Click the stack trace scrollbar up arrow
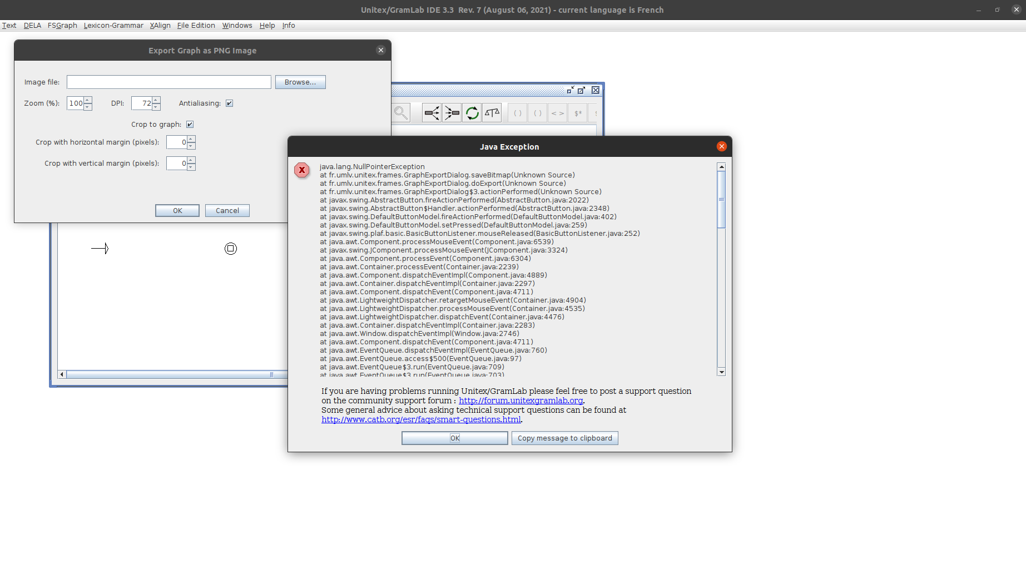Screen dimensions: 1026x583 click(721, 167)
